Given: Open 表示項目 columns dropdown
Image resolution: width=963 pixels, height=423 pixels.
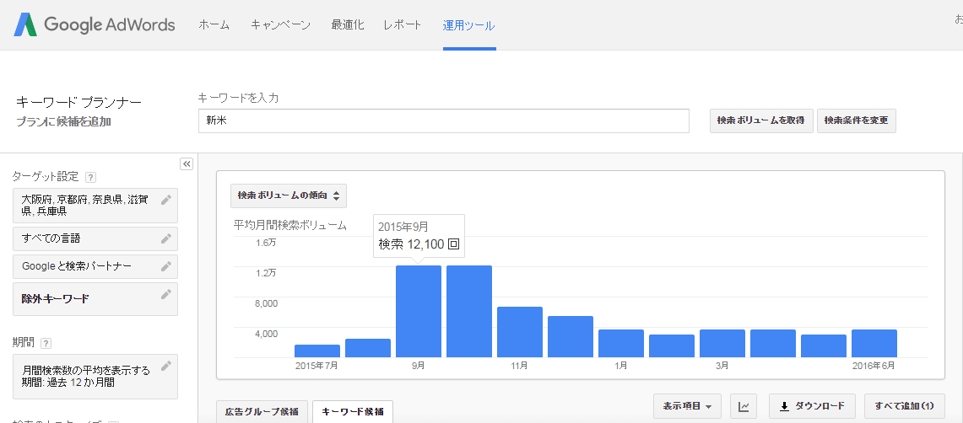Looking at the screenshot, I should coord(687,406).
